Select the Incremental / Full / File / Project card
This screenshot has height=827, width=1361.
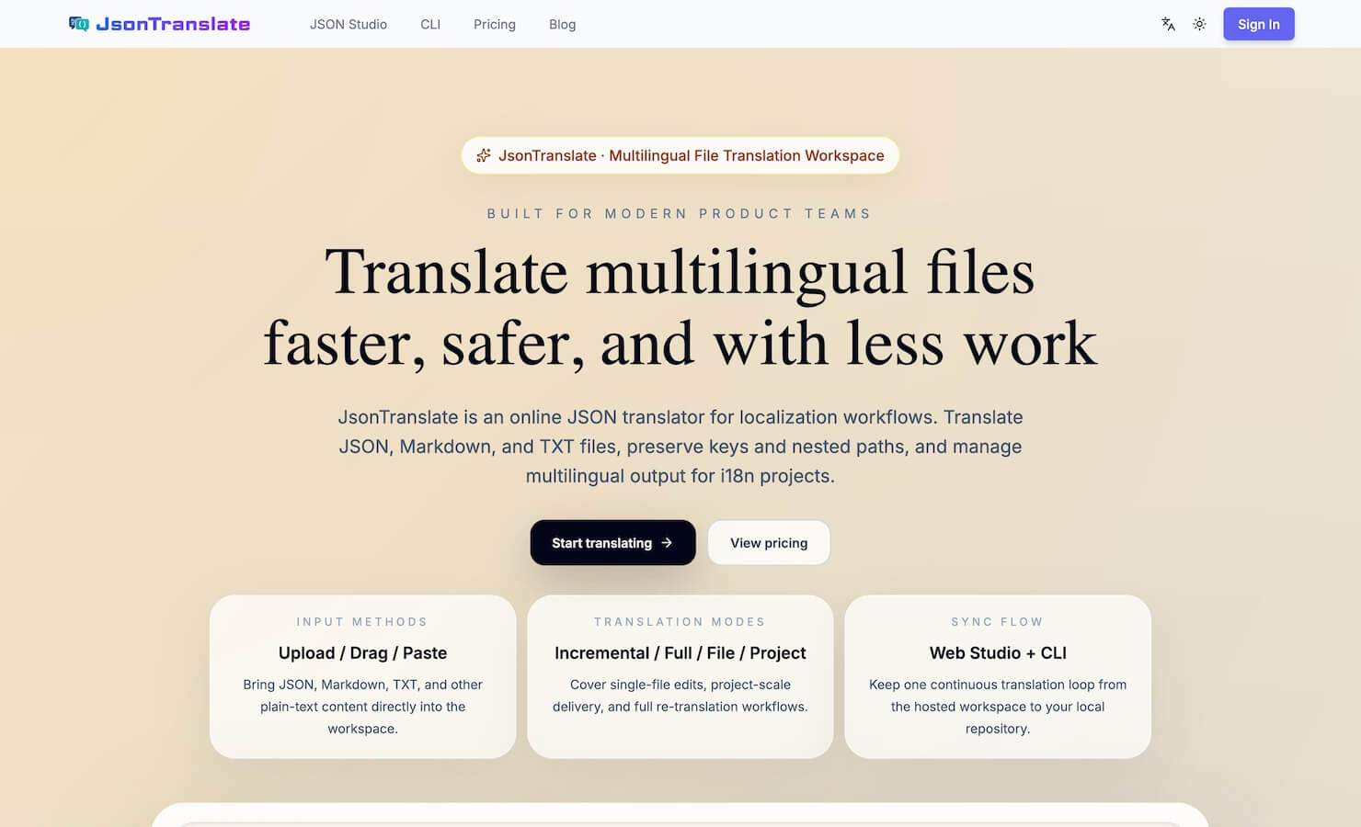coord(680,676)
